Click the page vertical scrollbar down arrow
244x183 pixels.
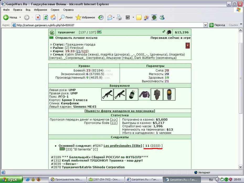(241, 167)
